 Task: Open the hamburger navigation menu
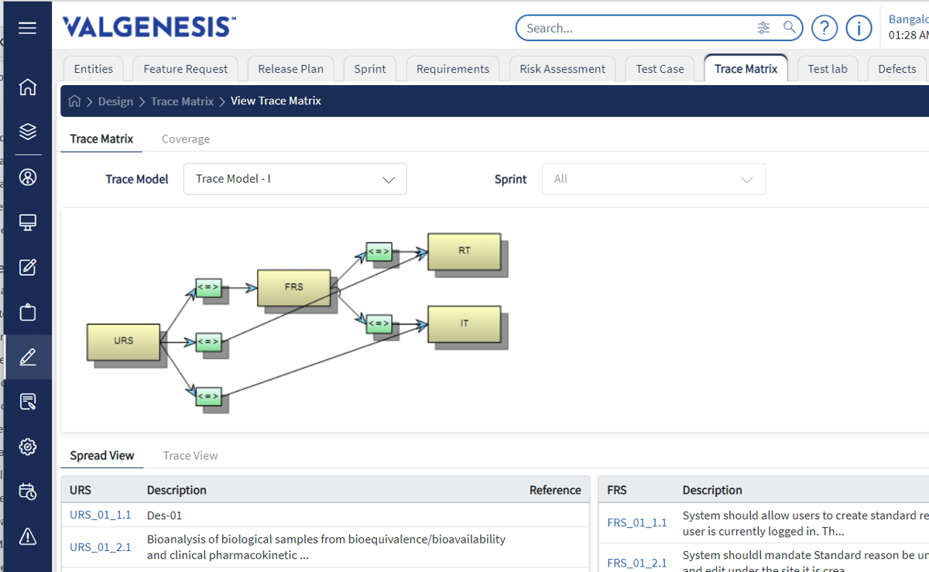(x=28, y=28)
